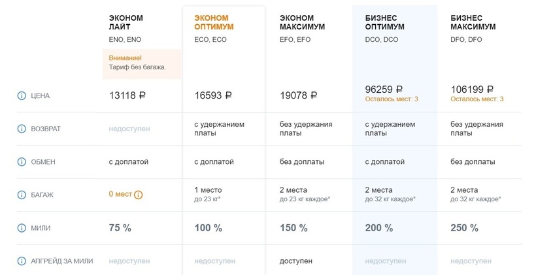Select the БИЗНЕС МАКСИМУМ fare header

(x=473, y=22)
